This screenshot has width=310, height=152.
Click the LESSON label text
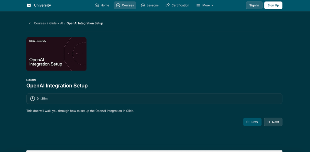pyautogui.click(x=31, y=80)
